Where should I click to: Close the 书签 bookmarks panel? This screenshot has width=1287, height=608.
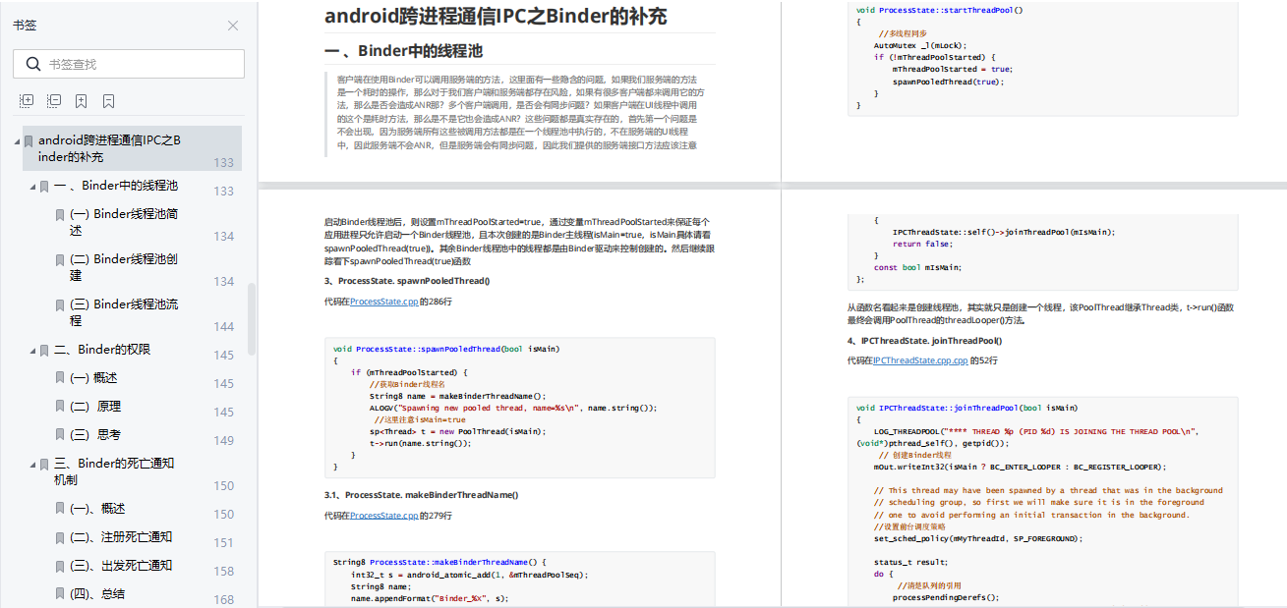pos(233,26)
